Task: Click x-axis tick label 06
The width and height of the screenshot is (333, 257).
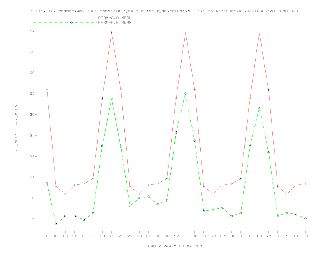Action: 66,236
